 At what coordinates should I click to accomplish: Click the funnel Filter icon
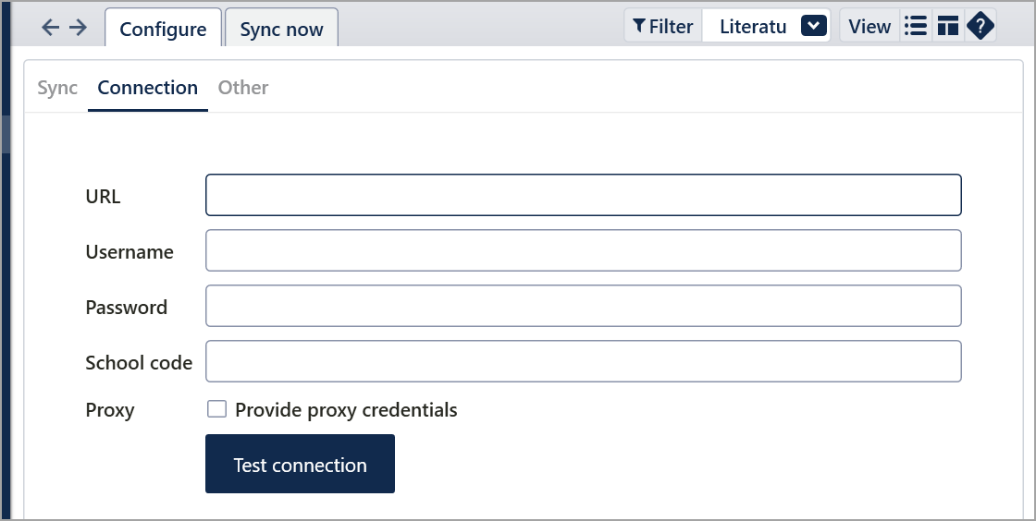pos(639,26)
